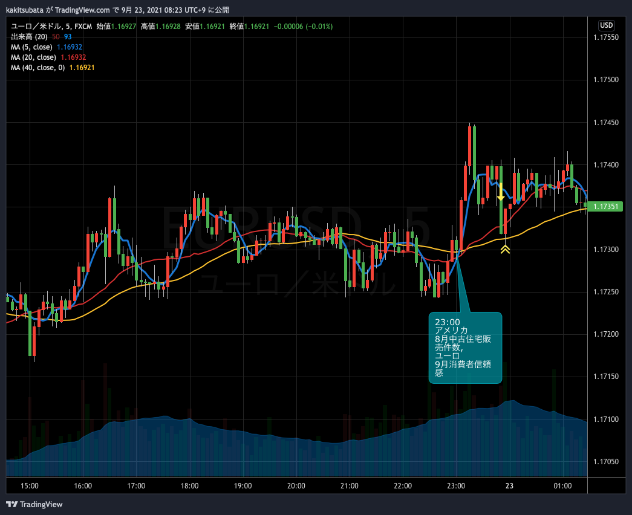Click the 1.17100 price axis label
632x515 pixels.
coord(606,419)
